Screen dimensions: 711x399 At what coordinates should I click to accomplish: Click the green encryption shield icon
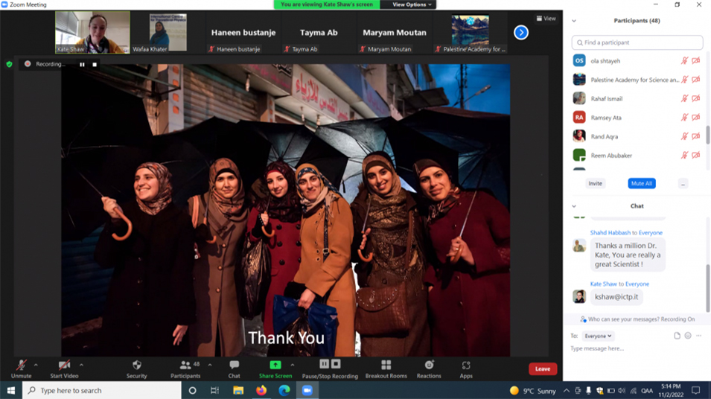pos(9,65)
